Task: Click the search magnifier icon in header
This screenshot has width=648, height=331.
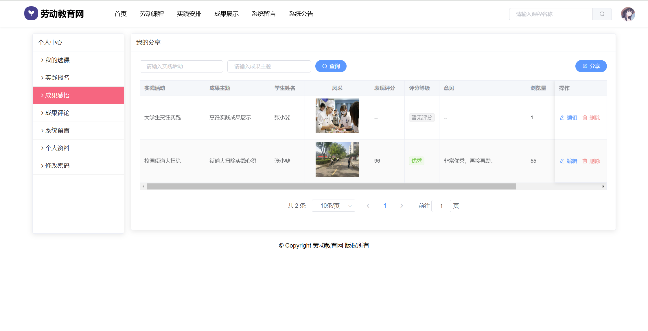Action: pos(602,14)
